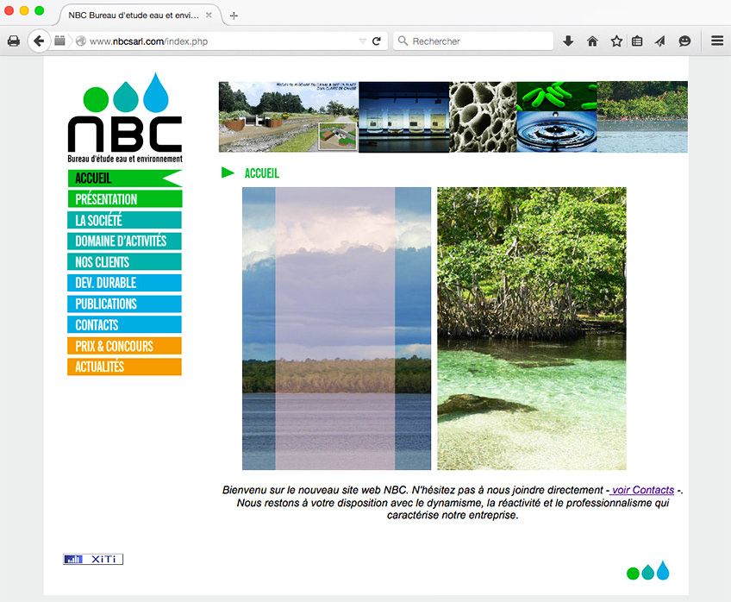Open the Présentation menu item
Screen dimensions: 731x602
click(x=124, y=199)
